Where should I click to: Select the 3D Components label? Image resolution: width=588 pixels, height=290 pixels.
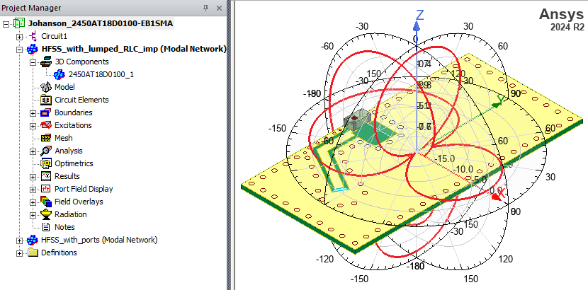point(81,62)
